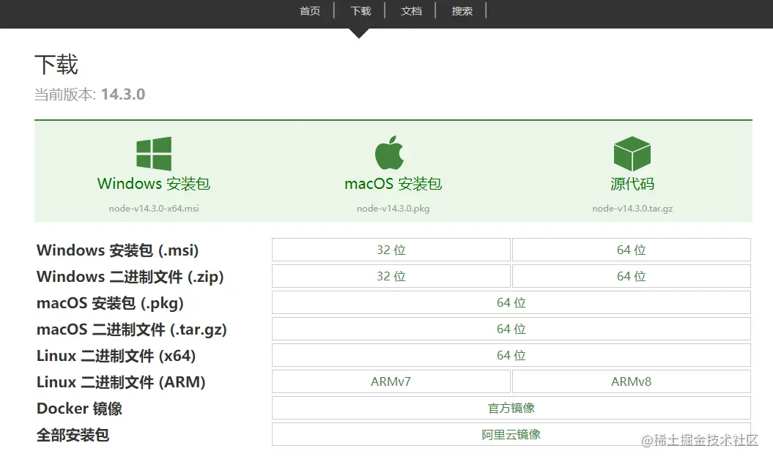Screen dimensions: 773x462
Task: Open the 文档 navigation item
Action: pyautogui.click(x=411, y=11)
